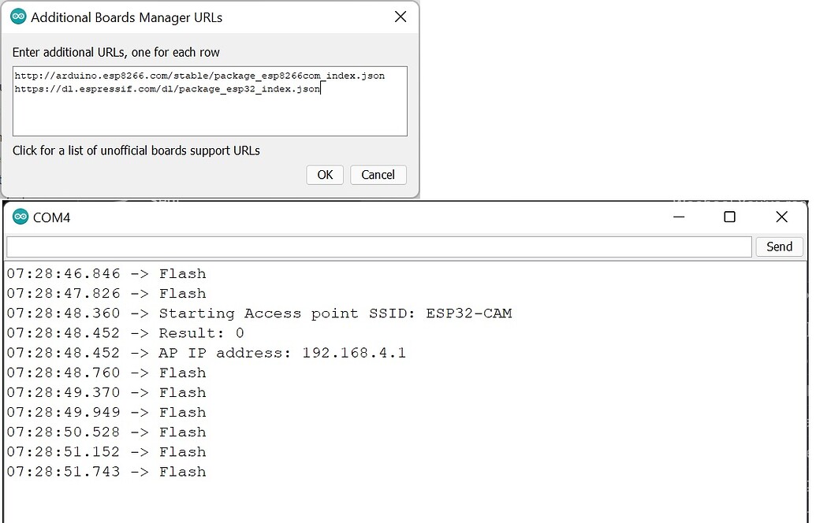Click the AP IP address 192.168.4.1 log line
816x523 pixels.
pyautogui.click(x=205, y=352)
